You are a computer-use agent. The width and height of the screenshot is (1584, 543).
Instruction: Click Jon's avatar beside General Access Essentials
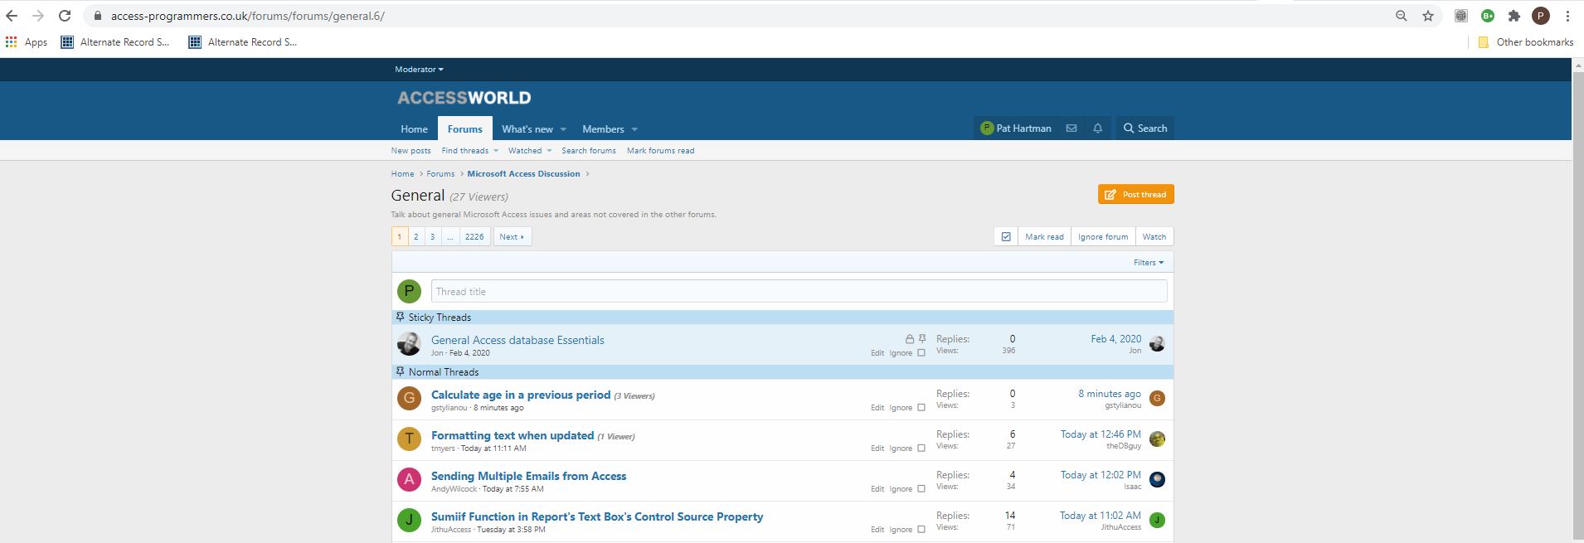click(409, 344)
